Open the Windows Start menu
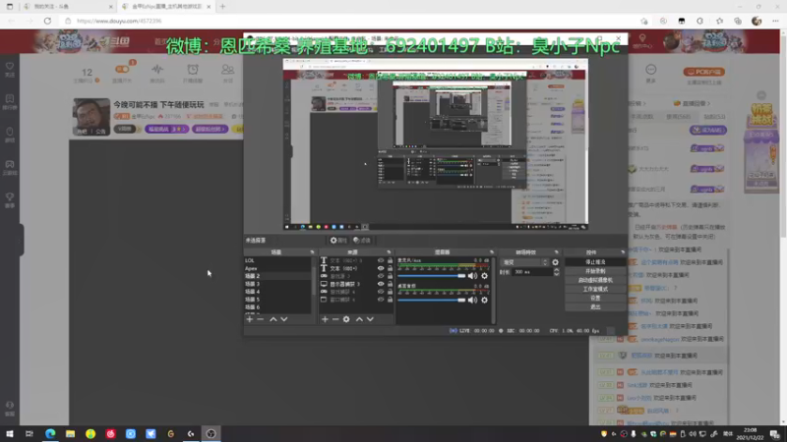This screenshot has width=787, height=442. (10, 433)
